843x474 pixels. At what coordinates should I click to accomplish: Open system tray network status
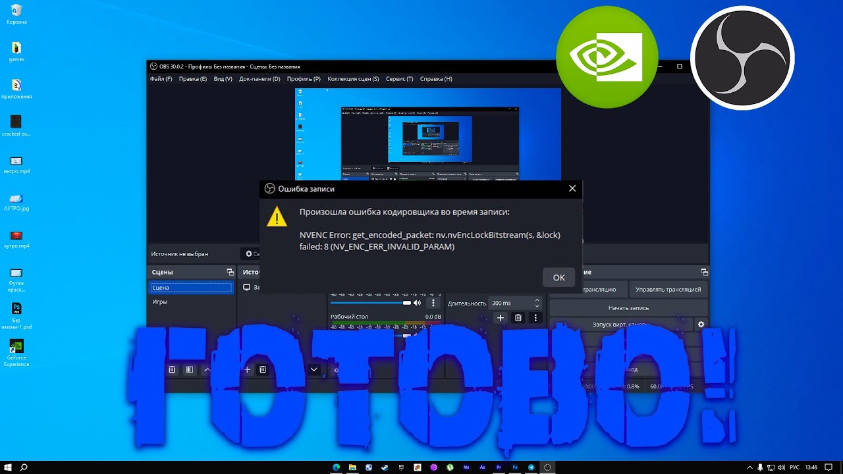tap(770, 467)
